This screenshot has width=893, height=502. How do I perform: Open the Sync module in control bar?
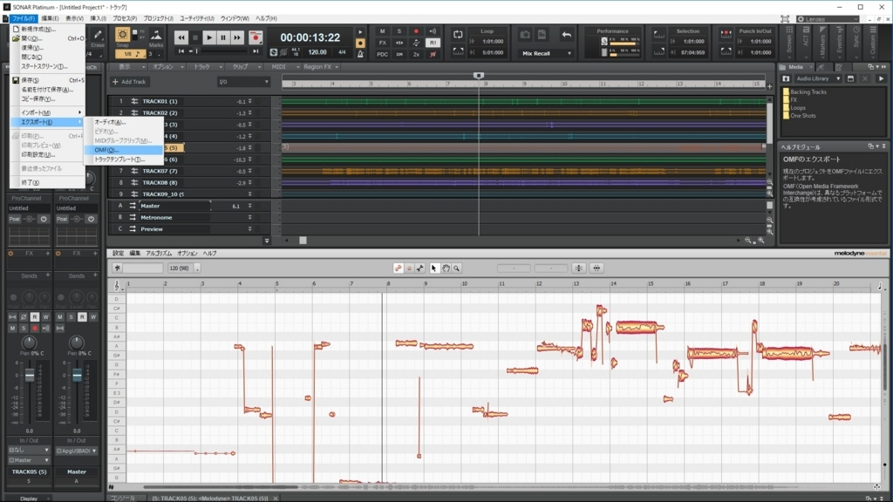tap(856, 42)
